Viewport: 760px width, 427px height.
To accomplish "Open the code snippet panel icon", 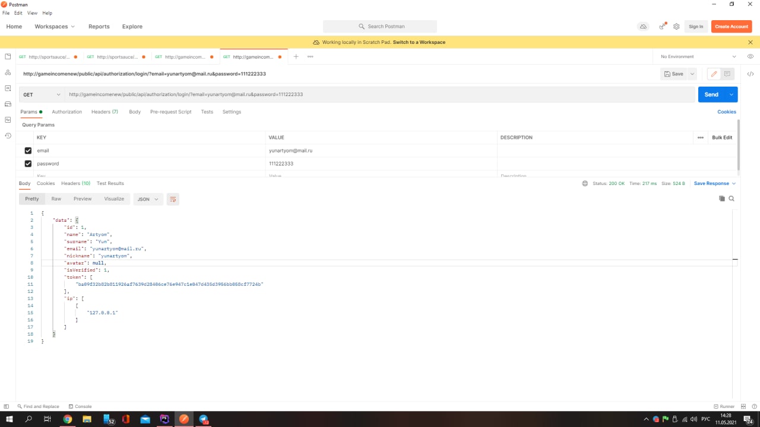I will 750,74.
